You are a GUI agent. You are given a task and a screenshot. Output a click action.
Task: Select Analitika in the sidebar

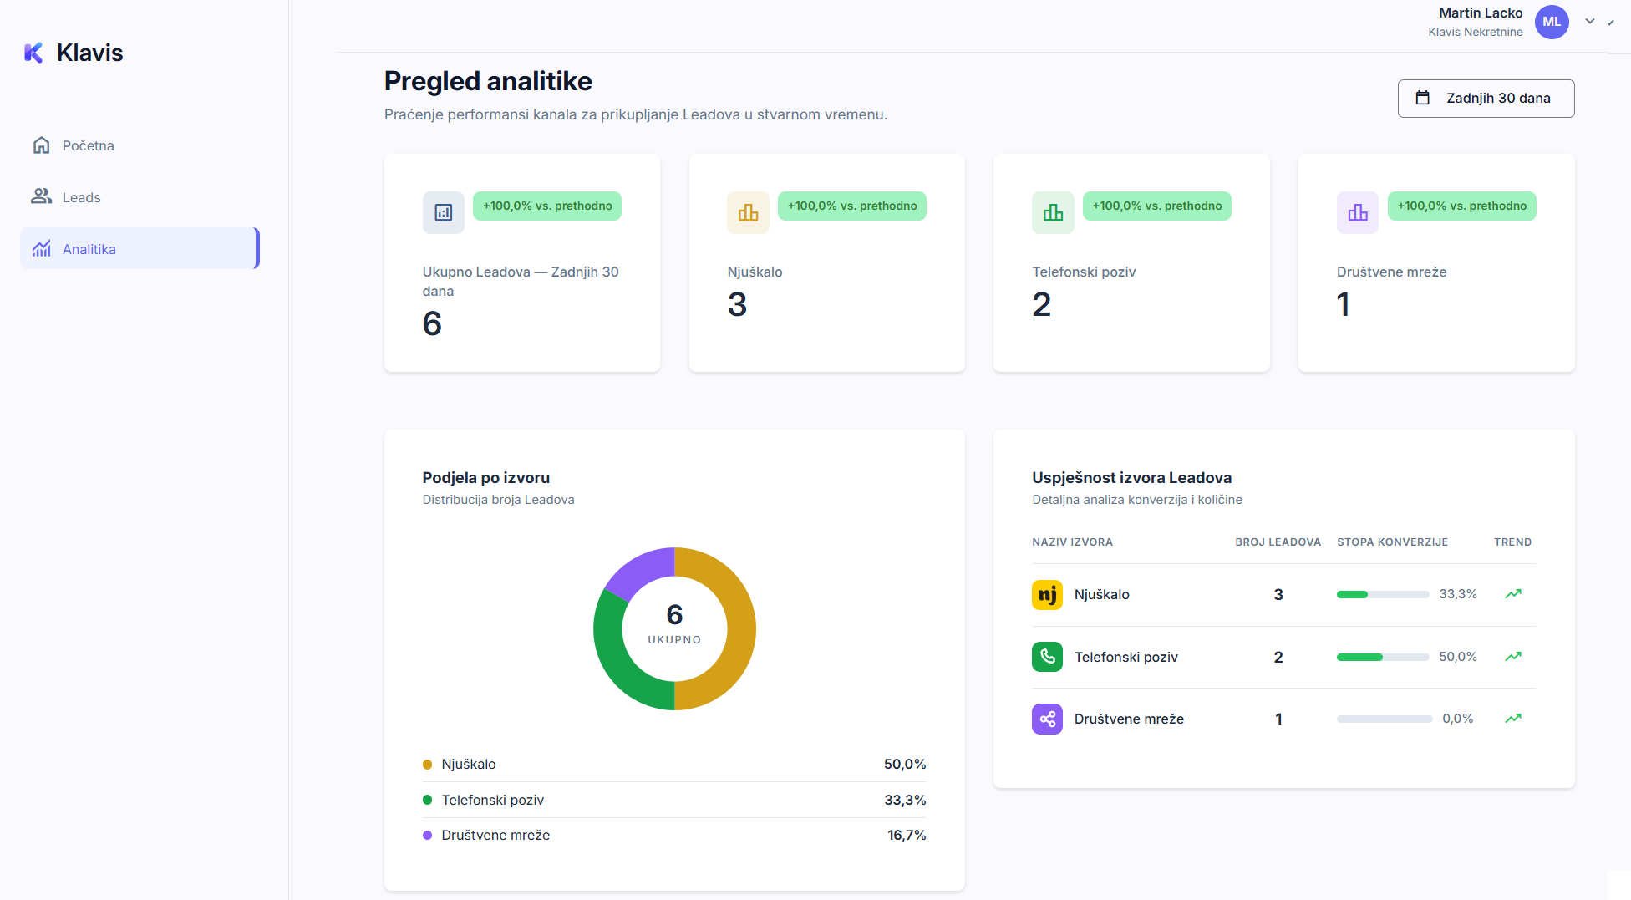click(x=140, y=249)
